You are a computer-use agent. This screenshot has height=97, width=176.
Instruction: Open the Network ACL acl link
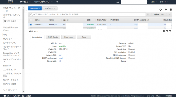(x=60, y=55)
